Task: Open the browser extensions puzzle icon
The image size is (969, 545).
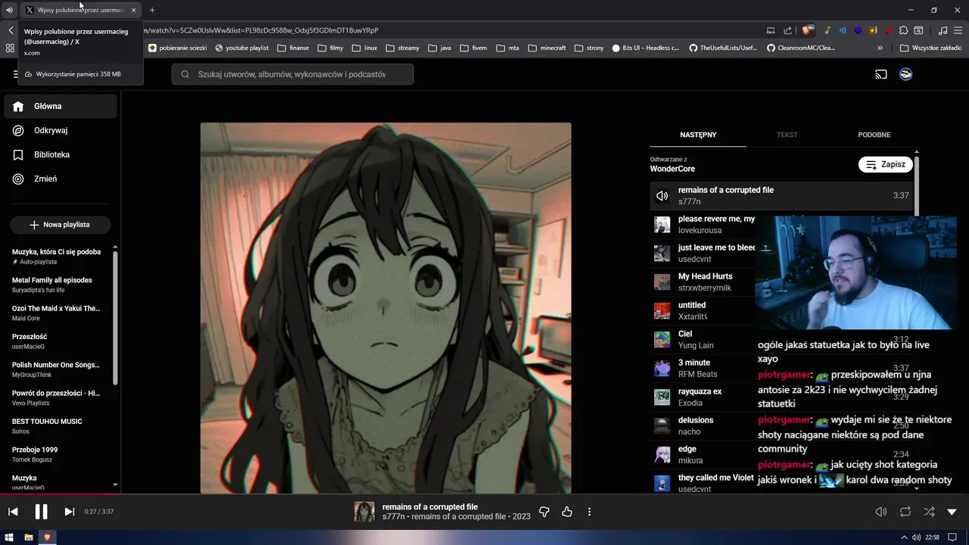Action: point(903,30)
